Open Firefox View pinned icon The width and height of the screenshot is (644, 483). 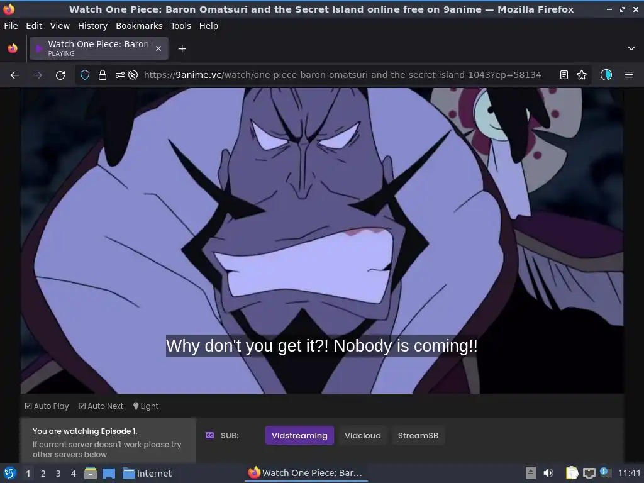pyautogui.click(x=13, y=48)
